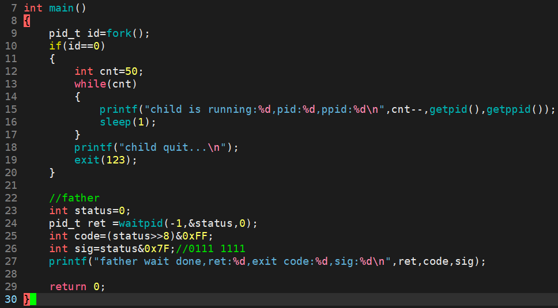Click the waitpid call on line 24
The height and width of the screenshot is (308, 558).
click(184, 223)
